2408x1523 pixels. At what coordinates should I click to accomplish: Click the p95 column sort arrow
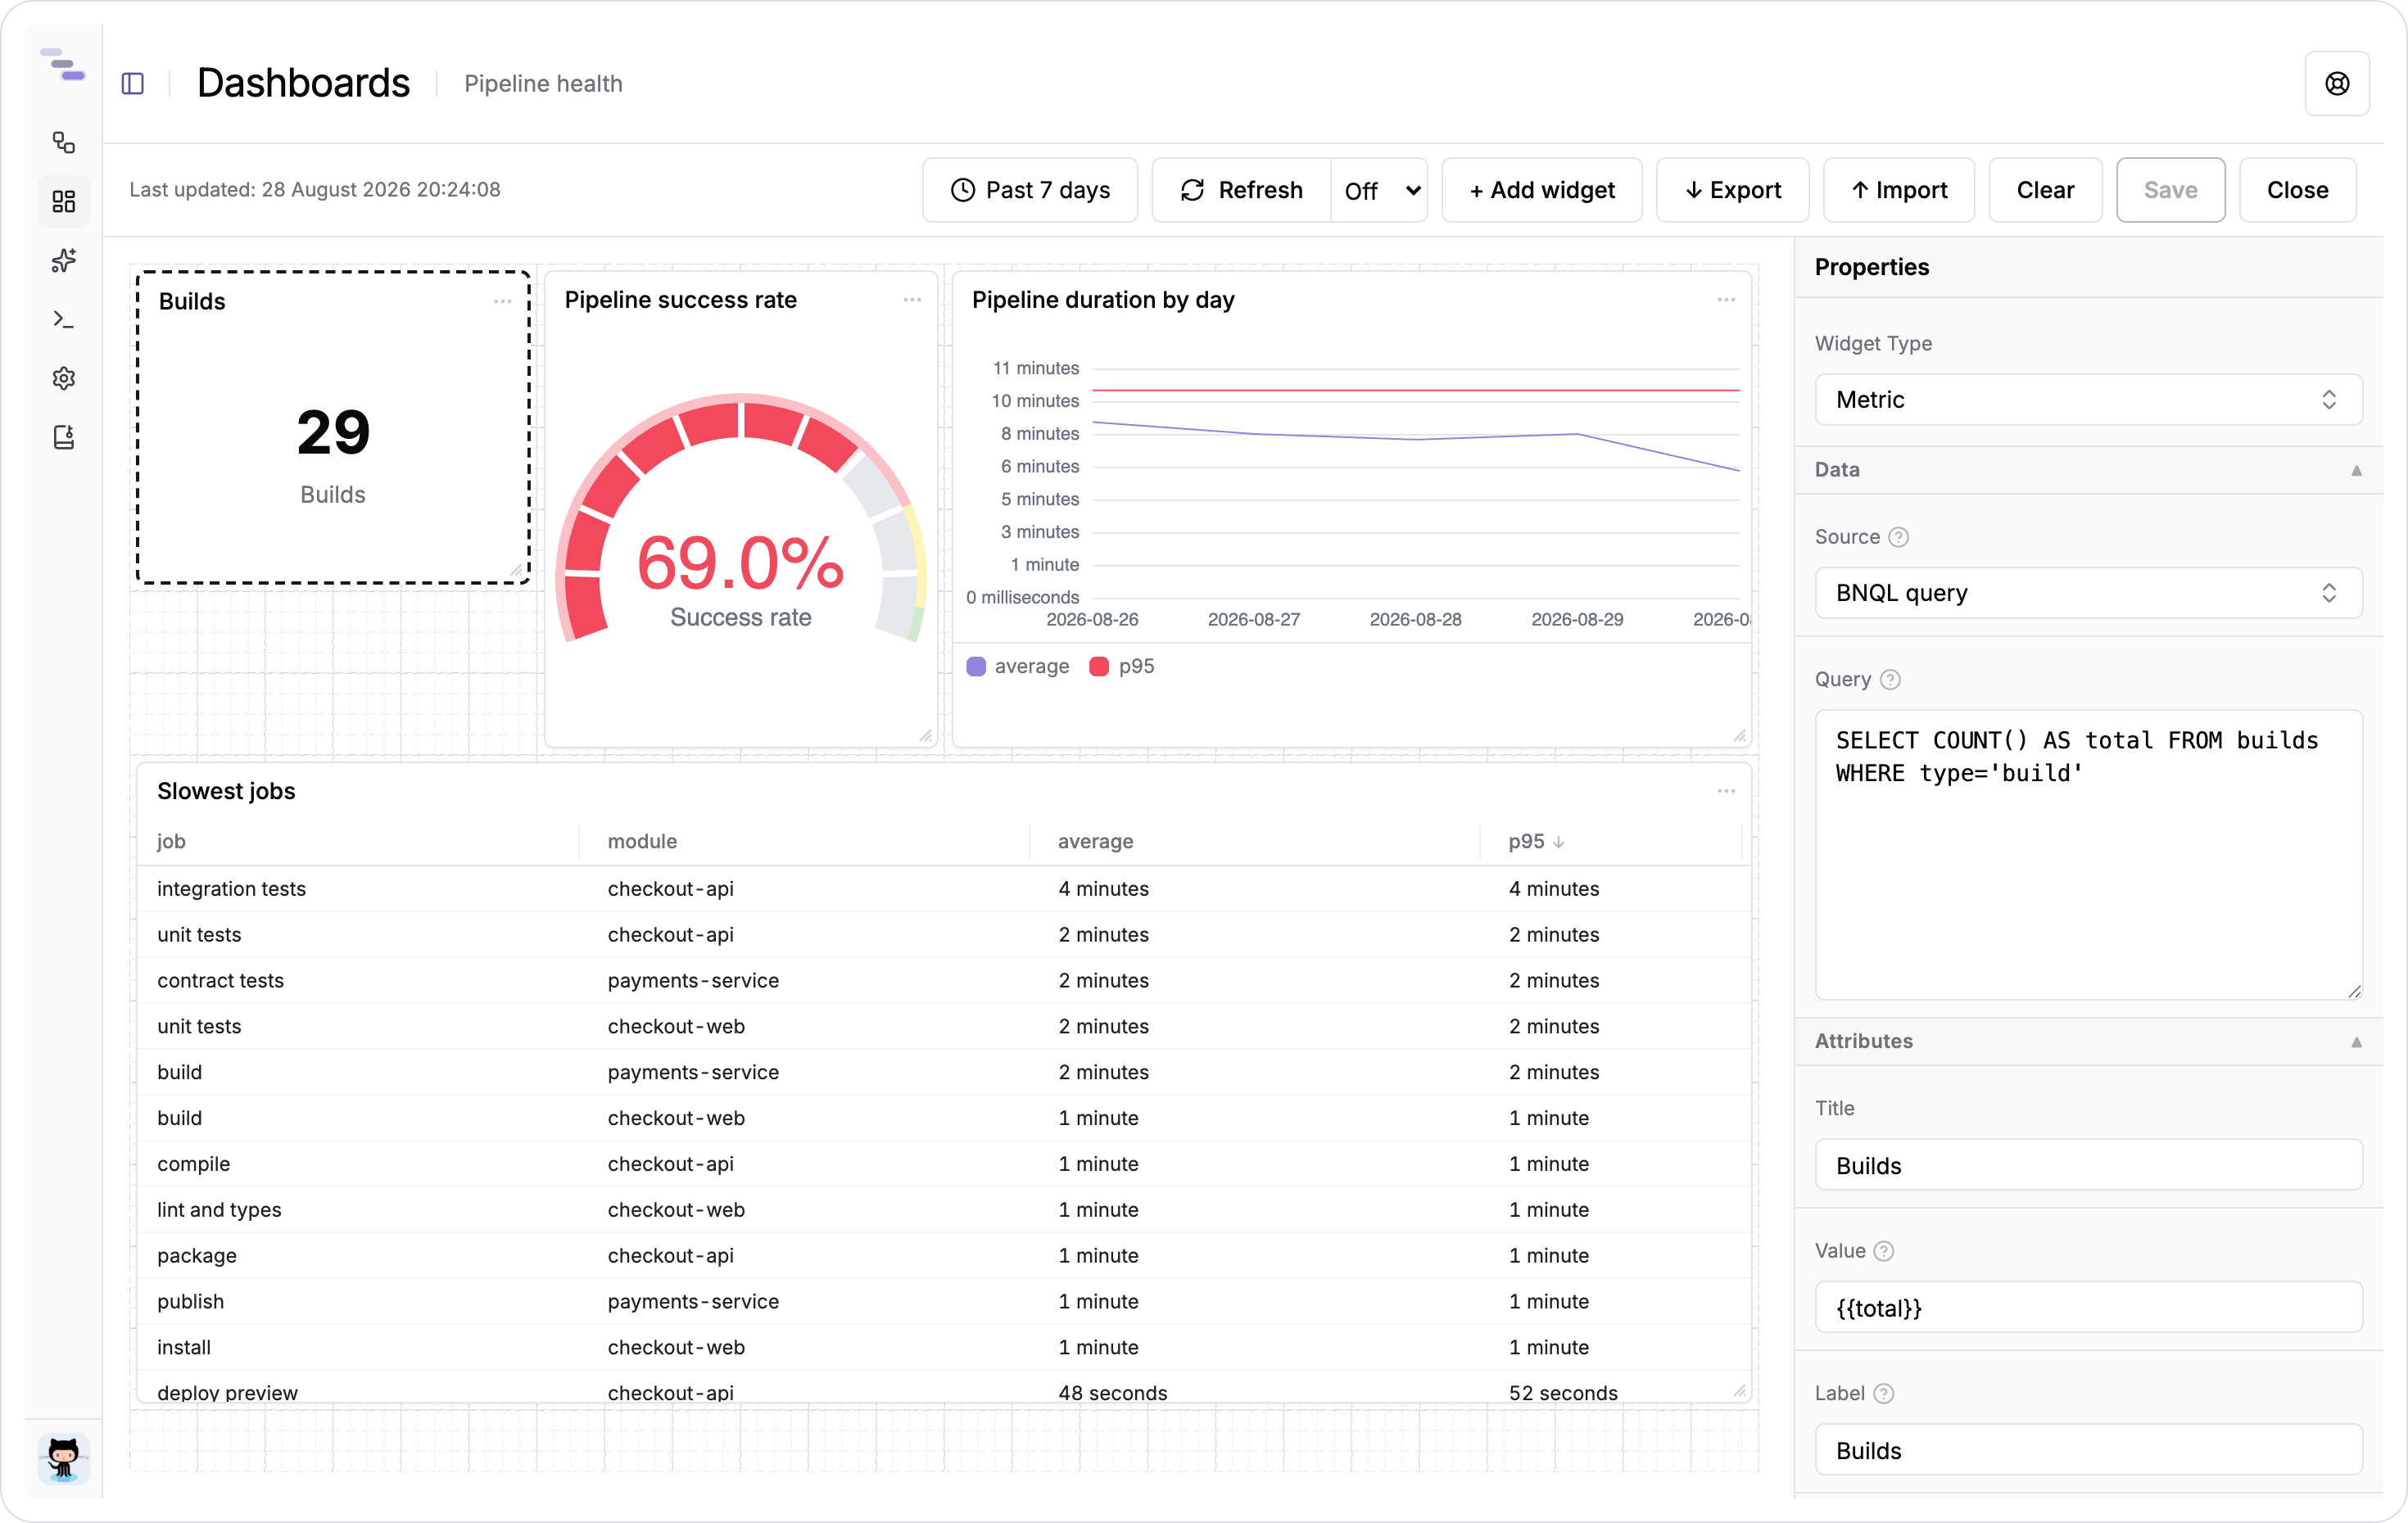click(x=1559, y=842)
